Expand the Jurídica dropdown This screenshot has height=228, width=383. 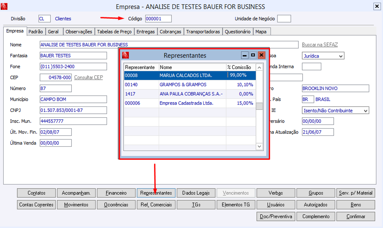pyautogui.click(x=341, y=56)
